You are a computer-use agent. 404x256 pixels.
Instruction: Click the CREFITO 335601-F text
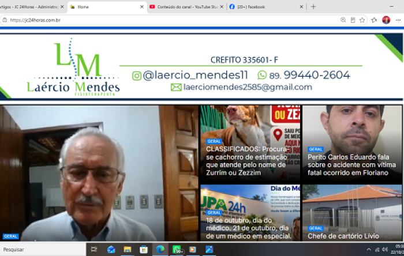click(x=244, y=60)
